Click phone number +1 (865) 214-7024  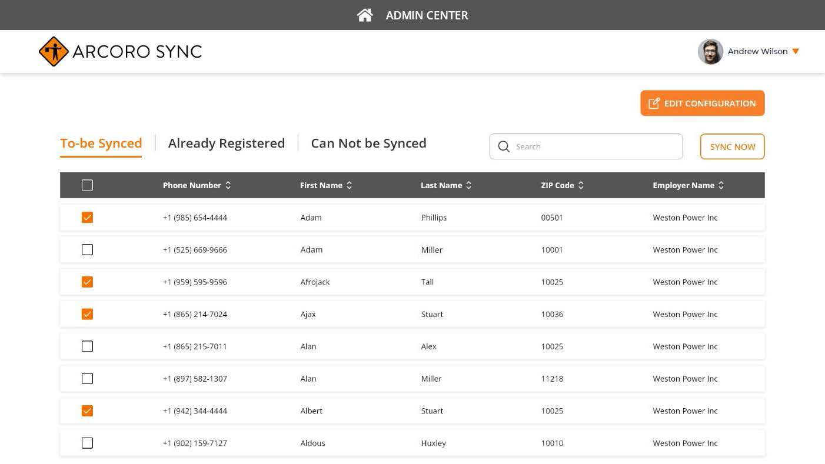[195, 314]
